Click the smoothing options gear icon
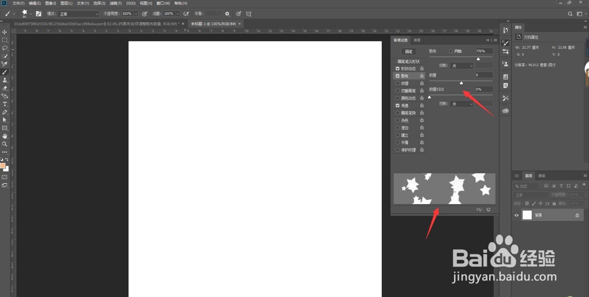Viewport: 589px width, 297px height. pos(227,14)
